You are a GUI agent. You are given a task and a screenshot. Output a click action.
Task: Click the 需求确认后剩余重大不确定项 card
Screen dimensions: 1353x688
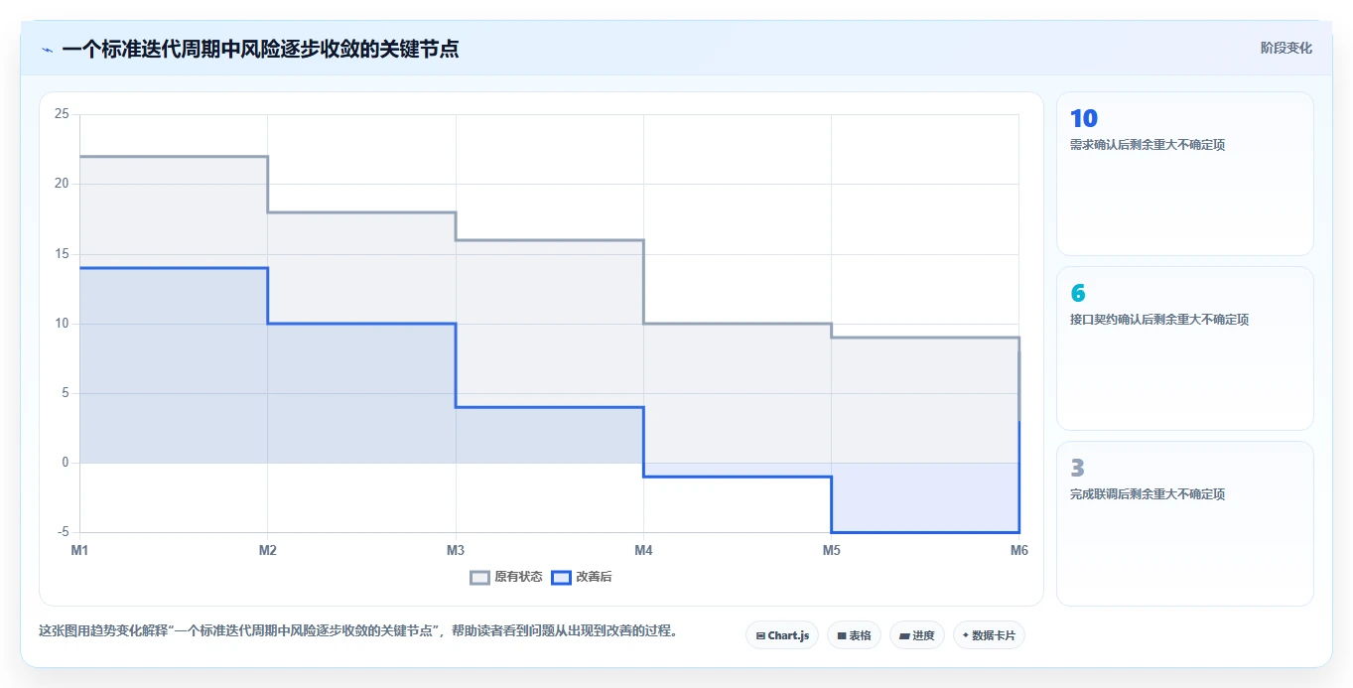point(1185,174)
